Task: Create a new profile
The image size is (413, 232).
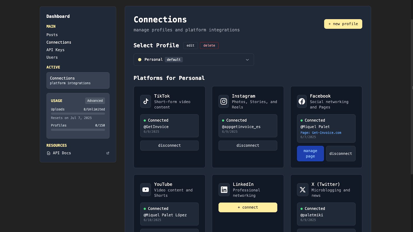Action: point(343,24)
